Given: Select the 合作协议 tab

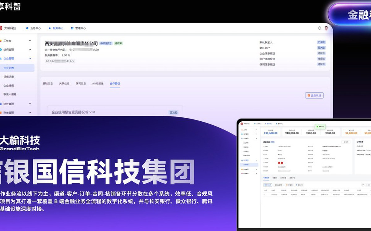Looking at the screenshot, I should pyautogui.click(x=115, y=83).
